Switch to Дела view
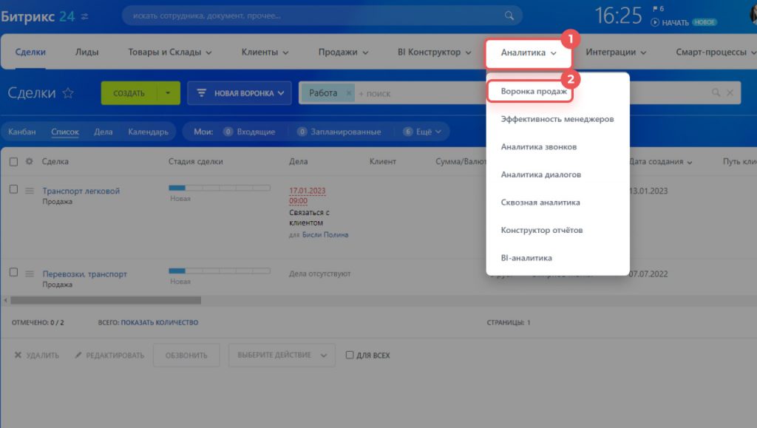Screen dimensions: 757x428 coord(103,132)
